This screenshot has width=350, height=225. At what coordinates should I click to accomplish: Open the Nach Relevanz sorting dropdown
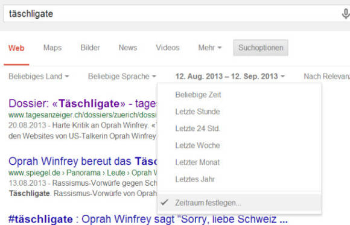pyautogui.click(x=327, y=77)
